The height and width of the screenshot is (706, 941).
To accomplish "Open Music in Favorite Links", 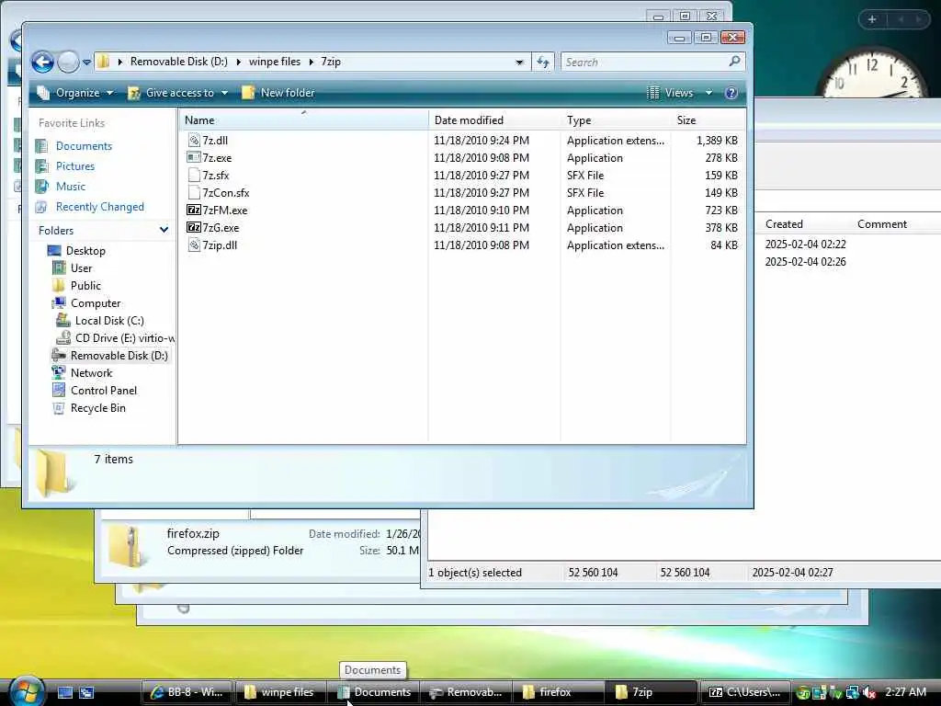I will click(x=71, y=187).
